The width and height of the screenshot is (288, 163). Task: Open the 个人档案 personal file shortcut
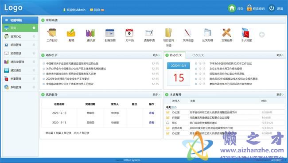[246, 35]
